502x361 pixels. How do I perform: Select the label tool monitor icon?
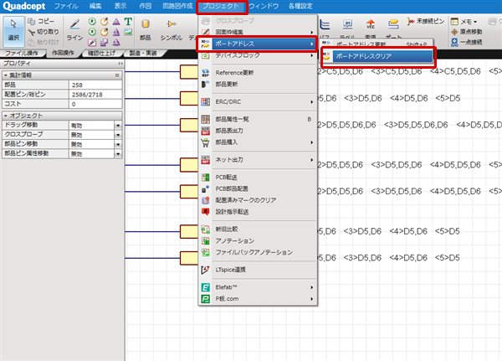pyautogui.click(x=348, y=24)
